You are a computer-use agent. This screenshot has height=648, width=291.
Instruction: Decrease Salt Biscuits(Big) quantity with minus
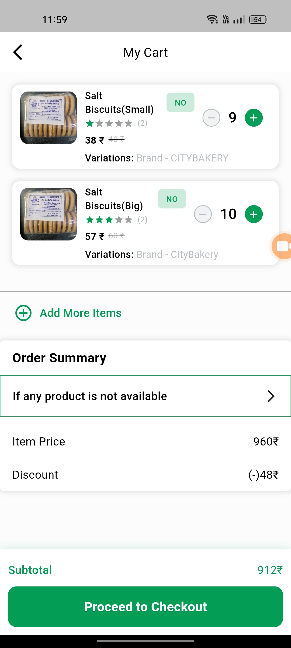pos(203,214)
